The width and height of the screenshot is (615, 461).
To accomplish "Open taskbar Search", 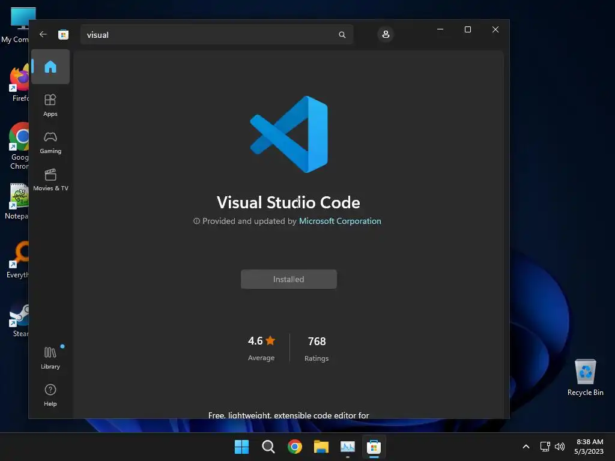I will click(268, 447).
